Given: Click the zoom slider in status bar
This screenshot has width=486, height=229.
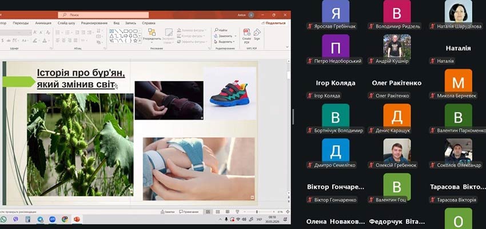Looking at the screenshot, I should (x=256, y=212).
